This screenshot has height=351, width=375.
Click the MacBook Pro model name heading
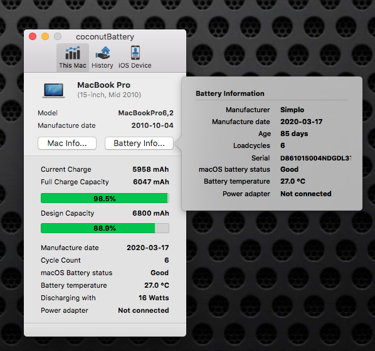[104, 85]
